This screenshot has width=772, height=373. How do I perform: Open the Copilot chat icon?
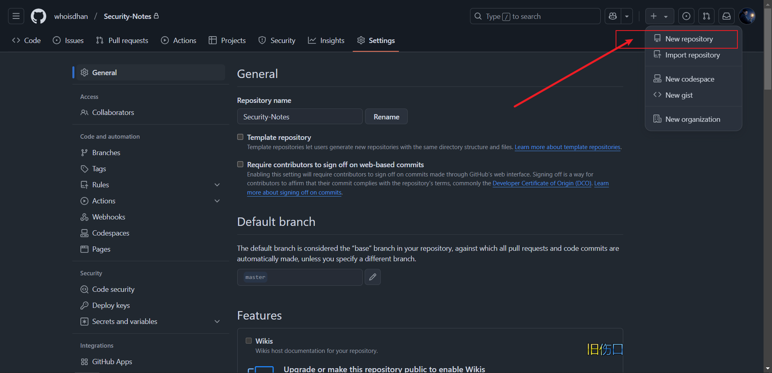click(613, 16)
